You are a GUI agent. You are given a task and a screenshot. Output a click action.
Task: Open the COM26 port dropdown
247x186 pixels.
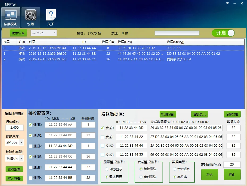[44, 33]
